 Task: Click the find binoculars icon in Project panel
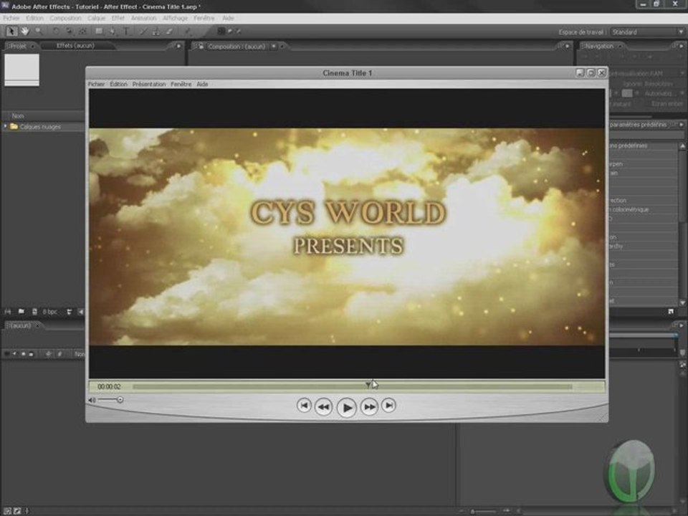7,312
